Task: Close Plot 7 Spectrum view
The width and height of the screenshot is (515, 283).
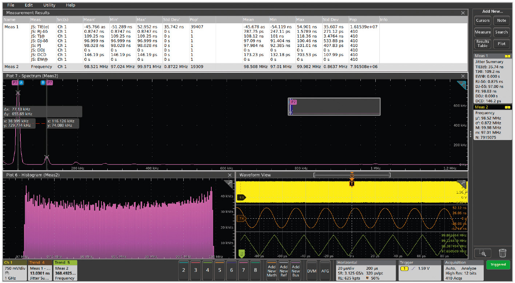Action: click(x=463, y=76)
